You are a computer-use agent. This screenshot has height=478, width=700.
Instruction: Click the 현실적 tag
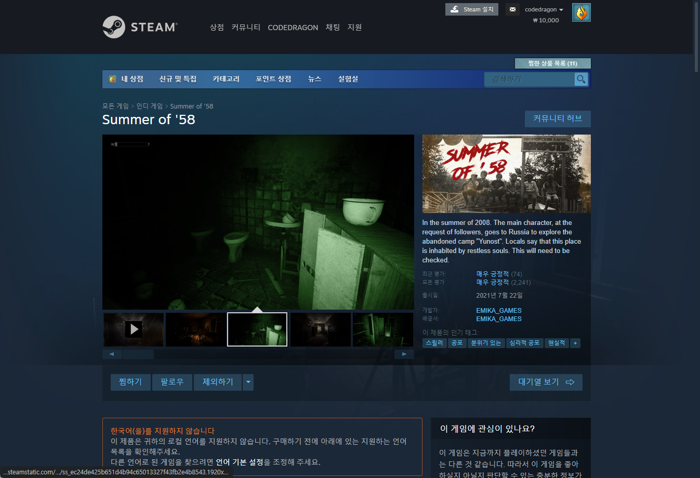557,343
